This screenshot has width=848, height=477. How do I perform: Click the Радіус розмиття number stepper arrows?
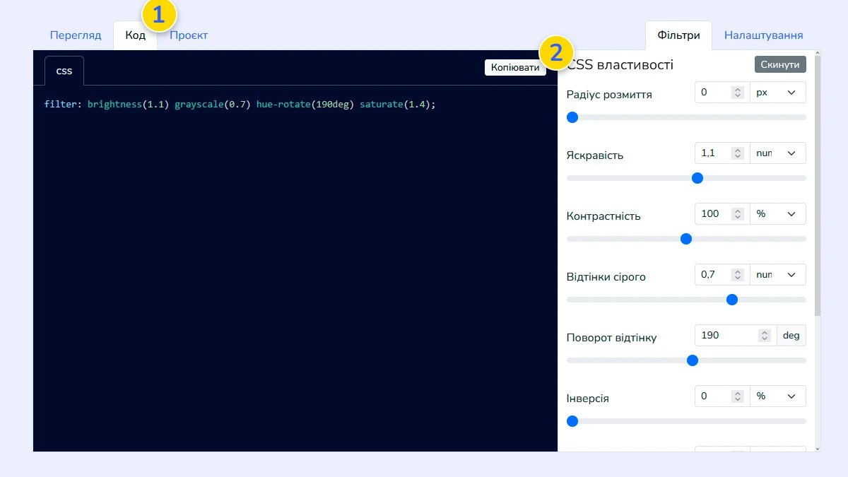point(738,93)
